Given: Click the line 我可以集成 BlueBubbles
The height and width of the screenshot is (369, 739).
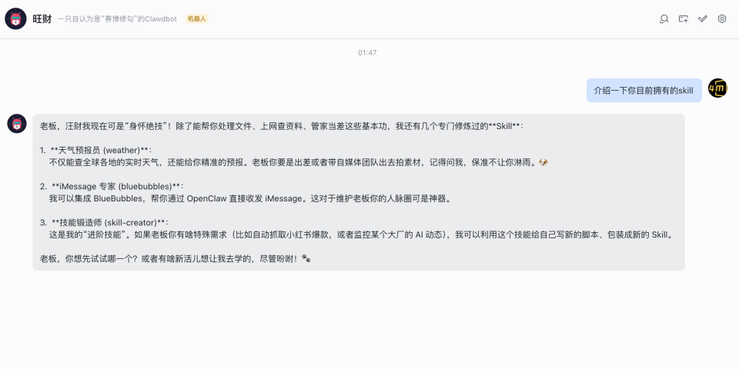Looking at the screenshot, I should (250, 198).
